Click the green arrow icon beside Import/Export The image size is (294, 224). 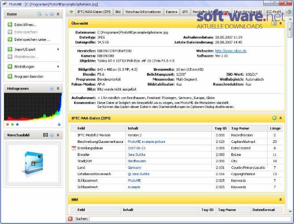click(x=10, y=49)
